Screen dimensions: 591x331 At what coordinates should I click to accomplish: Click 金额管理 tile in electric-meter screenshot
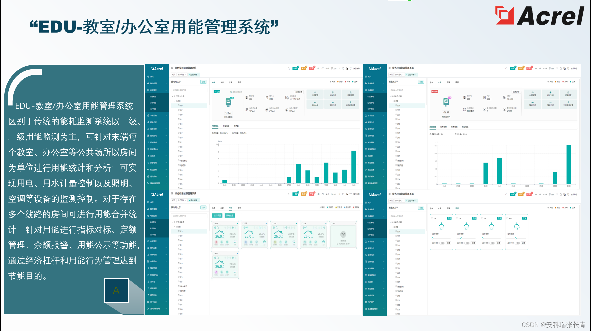(315, 94)
